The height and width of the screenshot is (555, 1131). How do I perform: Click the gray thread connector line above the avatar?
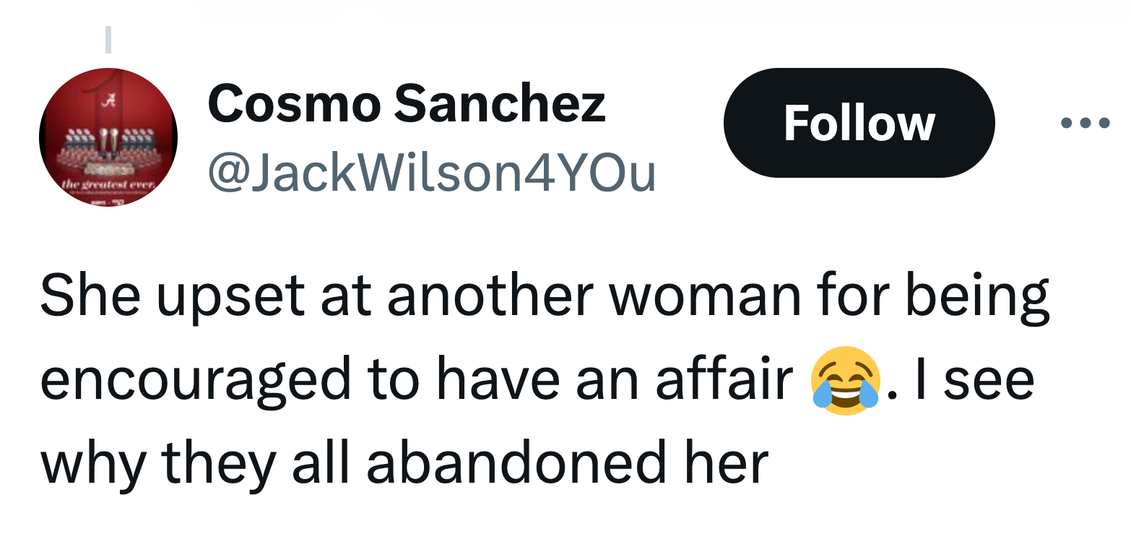[x=108, y=39]
